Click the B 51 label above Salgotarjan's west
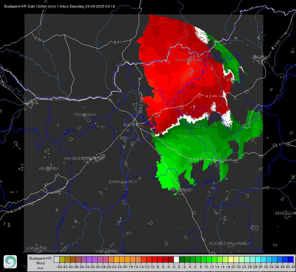 click(x=117, y=42)
